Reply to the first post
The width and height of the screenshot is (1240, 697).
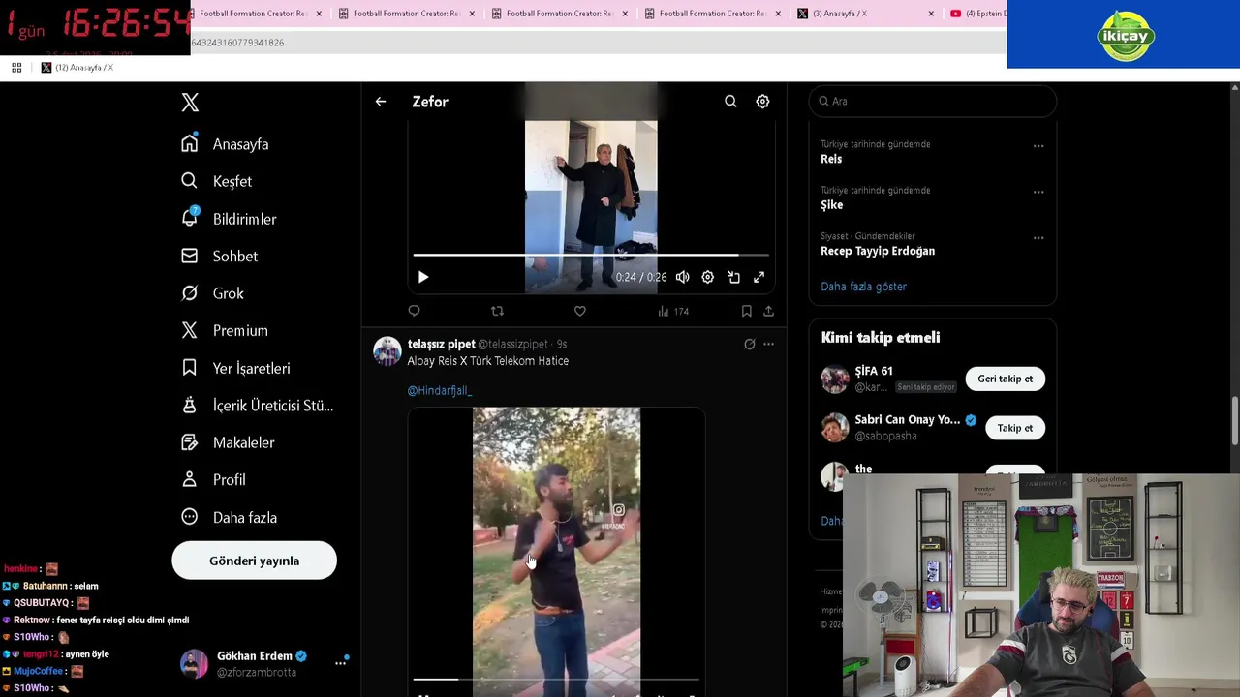coord(414,311)
